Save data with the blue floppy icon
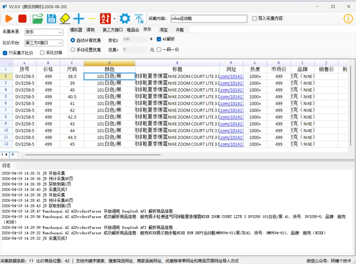The image size is (356, 264). pos(51,18)
